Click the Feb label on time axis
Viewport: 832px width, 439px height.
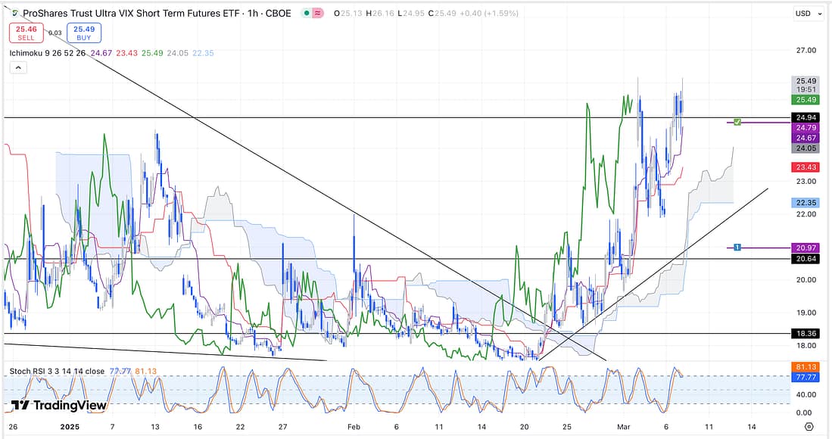click(x=354, y=427)
